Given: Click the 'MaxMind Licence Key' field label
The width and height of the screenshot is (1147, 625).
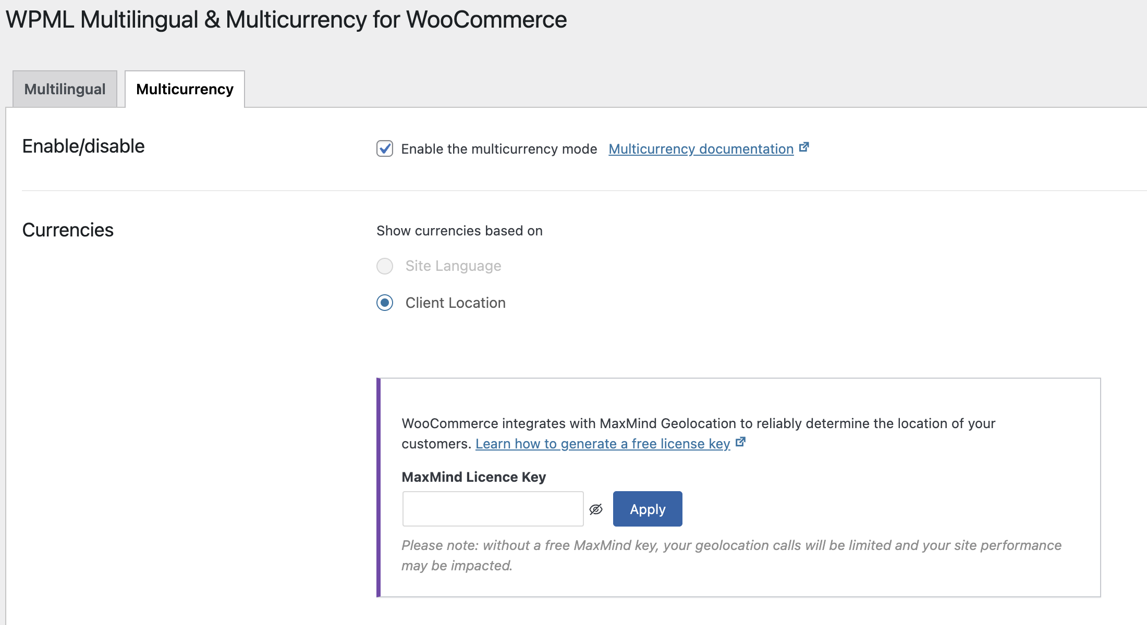Looking at the screenshot, I should point(473,477).
